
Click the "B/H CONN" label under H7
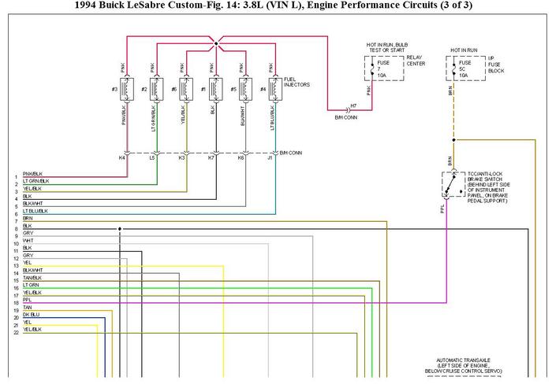tap(345, 117)
